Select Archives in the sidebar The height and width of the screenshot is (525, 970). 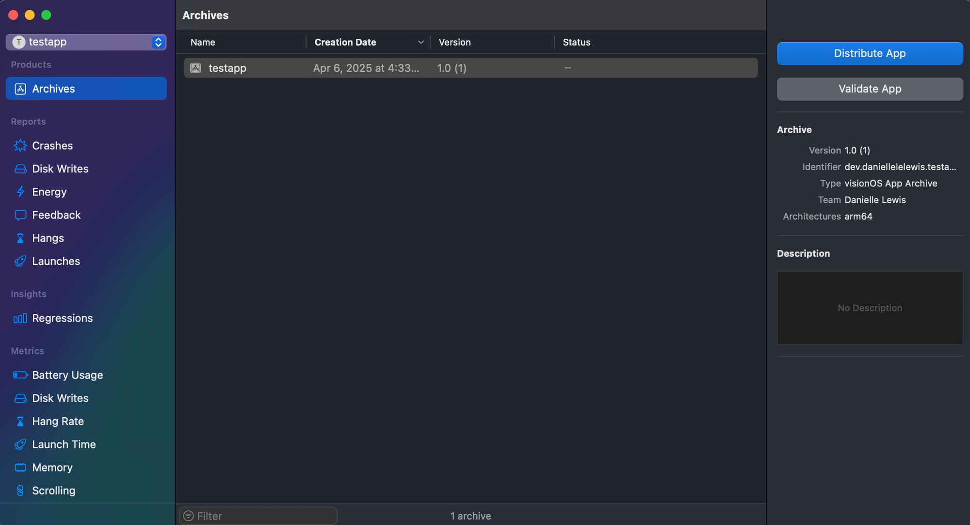tap(86, 89)
